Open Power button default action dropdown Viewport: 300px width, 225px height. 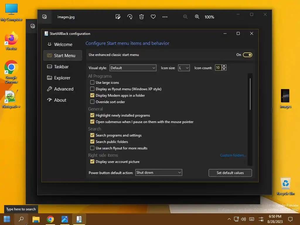click(x=158, y=173)
